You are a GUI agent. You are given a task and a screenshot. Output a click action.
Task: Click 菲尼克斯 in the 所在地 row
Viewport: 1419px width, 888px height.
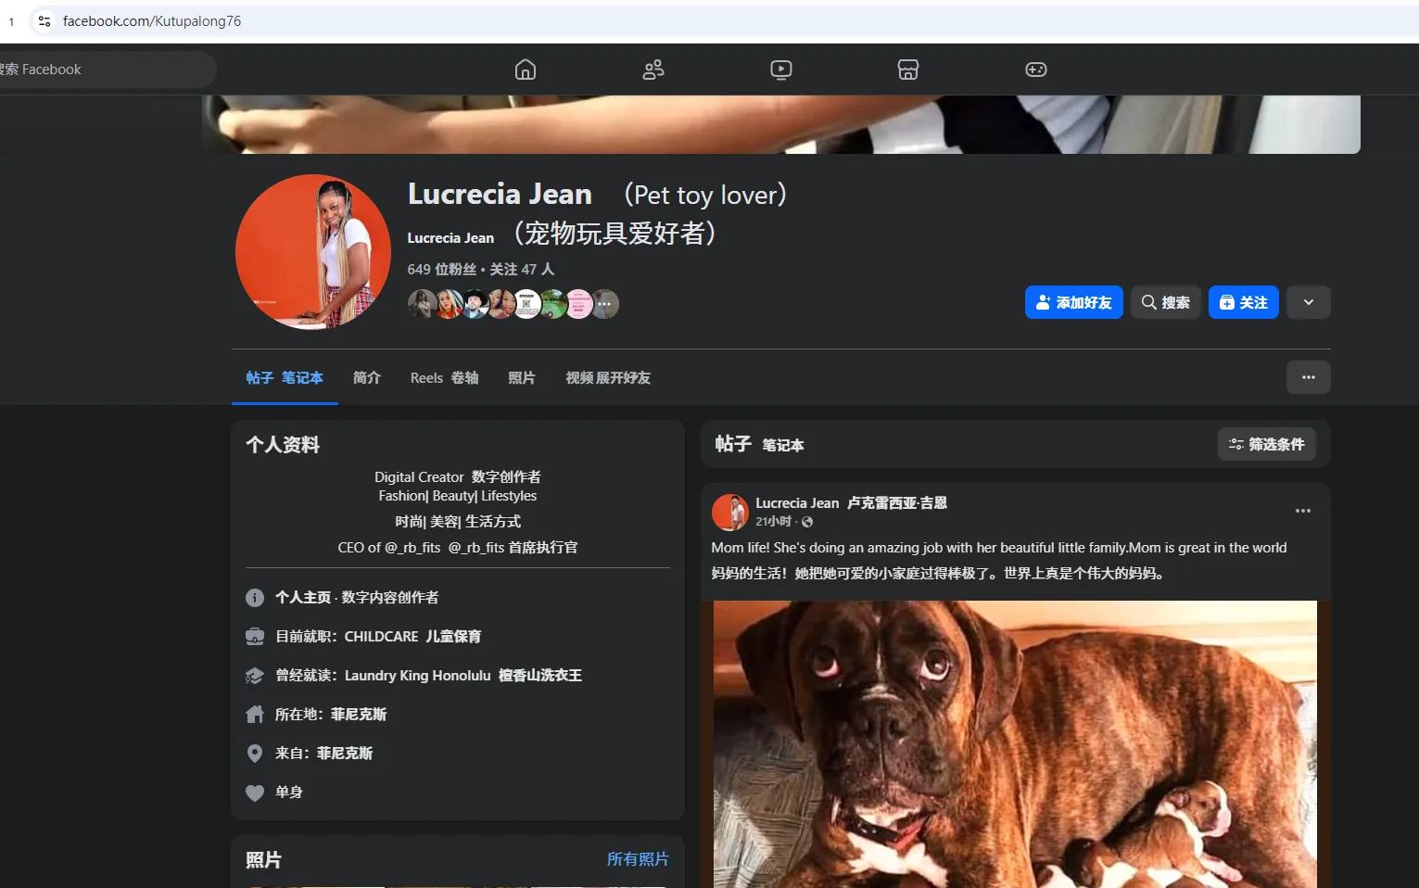point(359,715)
